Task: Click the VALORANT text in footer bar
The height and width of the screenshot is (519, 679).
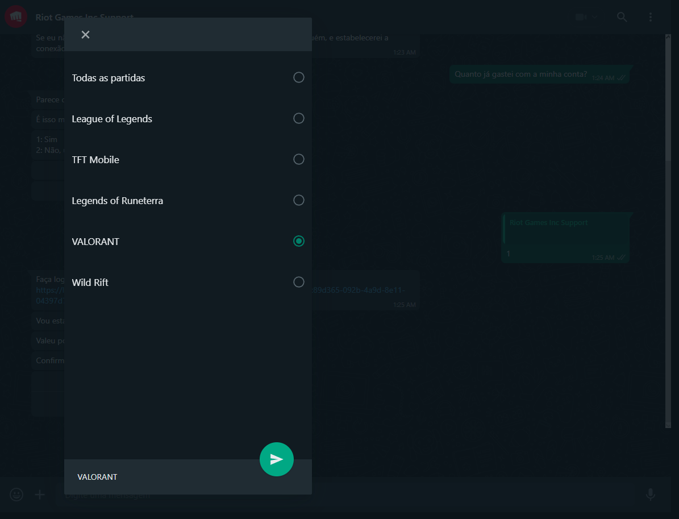Action: coord(97,477)
